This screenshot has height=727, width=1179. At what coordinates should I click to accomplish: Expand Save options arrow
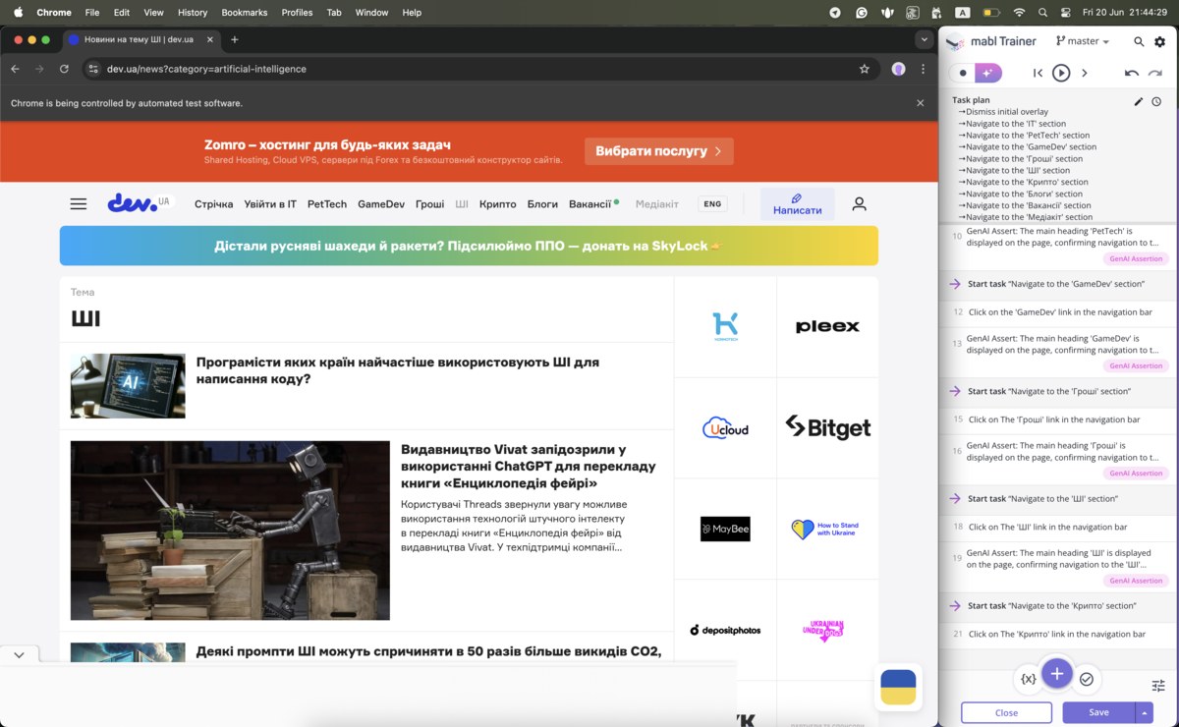tap(1144, 712)
